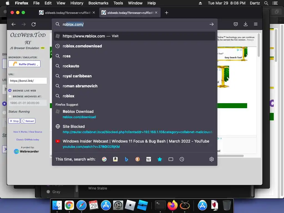
Task: Click the page vertical scrollbar
Action: click(259, 45)
